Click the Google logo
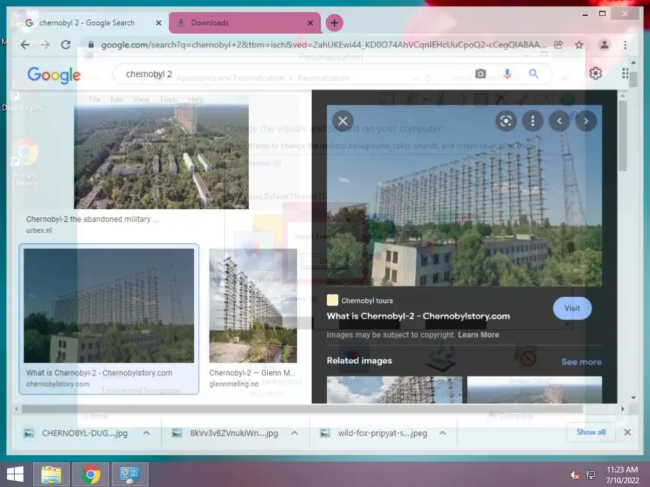The image size is (650, 487). 54,75
